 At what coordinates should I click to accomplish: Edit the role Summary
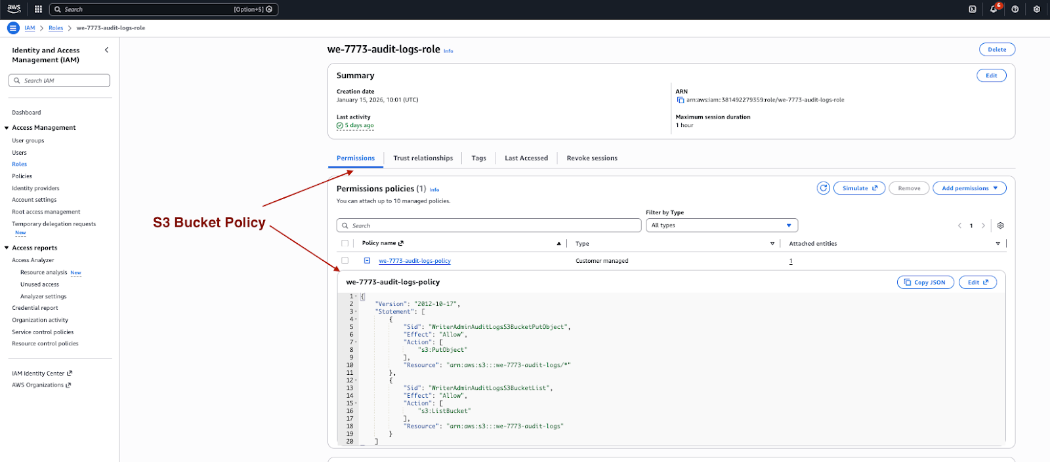click(x=991, y=75)
